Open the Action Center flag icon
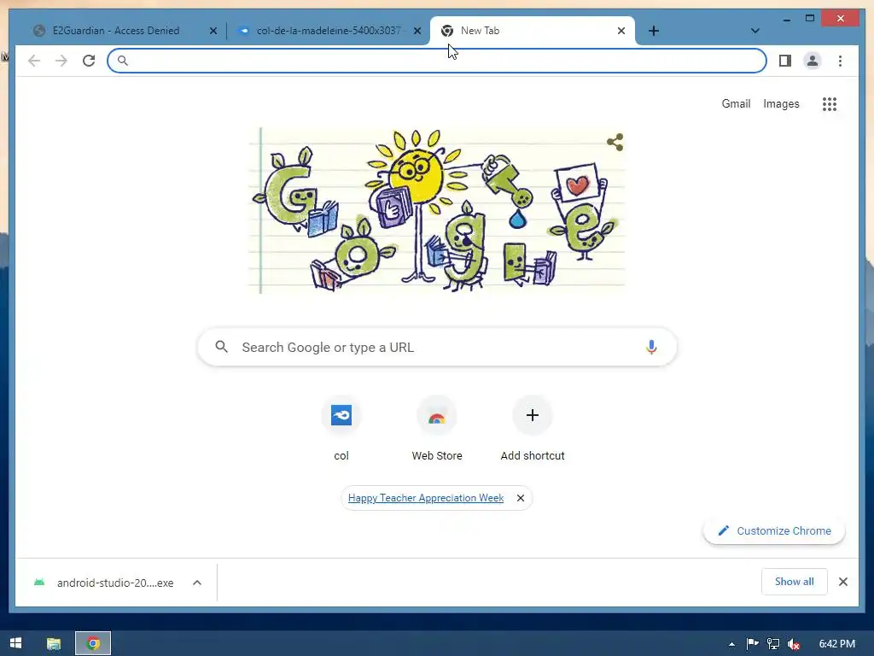 752,644
